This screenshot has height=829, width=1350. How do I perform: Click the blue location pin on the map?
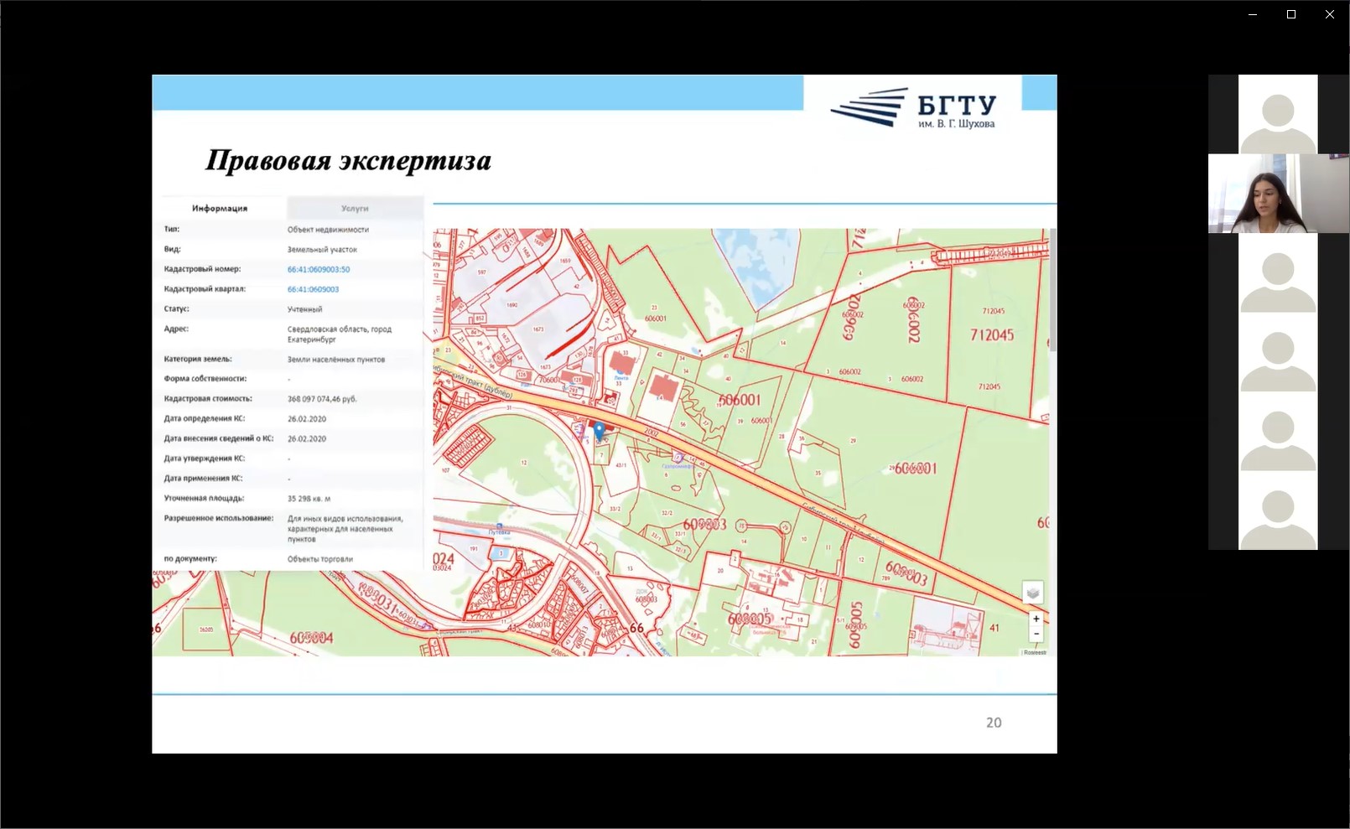[599, 431]
